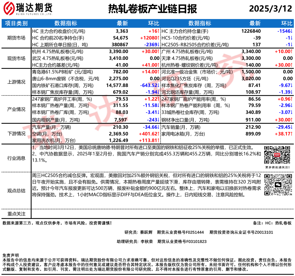This screenshot has height=276, width=295.
Task: Select the 项目类别 column header
Action: tap(16, 23)
